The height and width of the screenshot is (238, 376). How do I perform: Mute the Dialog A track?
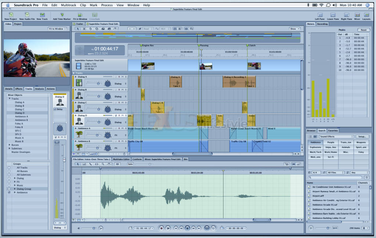pos(122,77)
